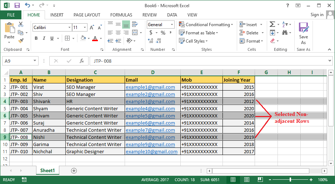The image size is (335, 184).
Task: Click the Decrease Indent icon
Action: coord(110,40)
